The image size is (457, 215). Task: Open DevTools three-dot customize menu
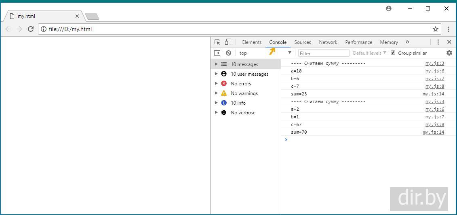(x=438, y=42)
